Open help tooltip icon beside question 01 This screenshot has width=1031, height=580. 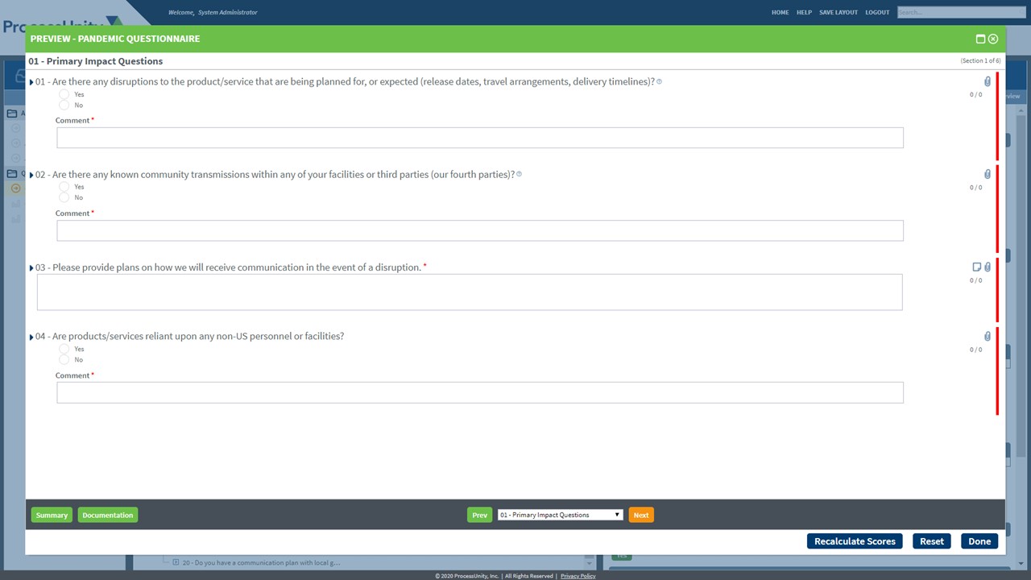(659, 81)
